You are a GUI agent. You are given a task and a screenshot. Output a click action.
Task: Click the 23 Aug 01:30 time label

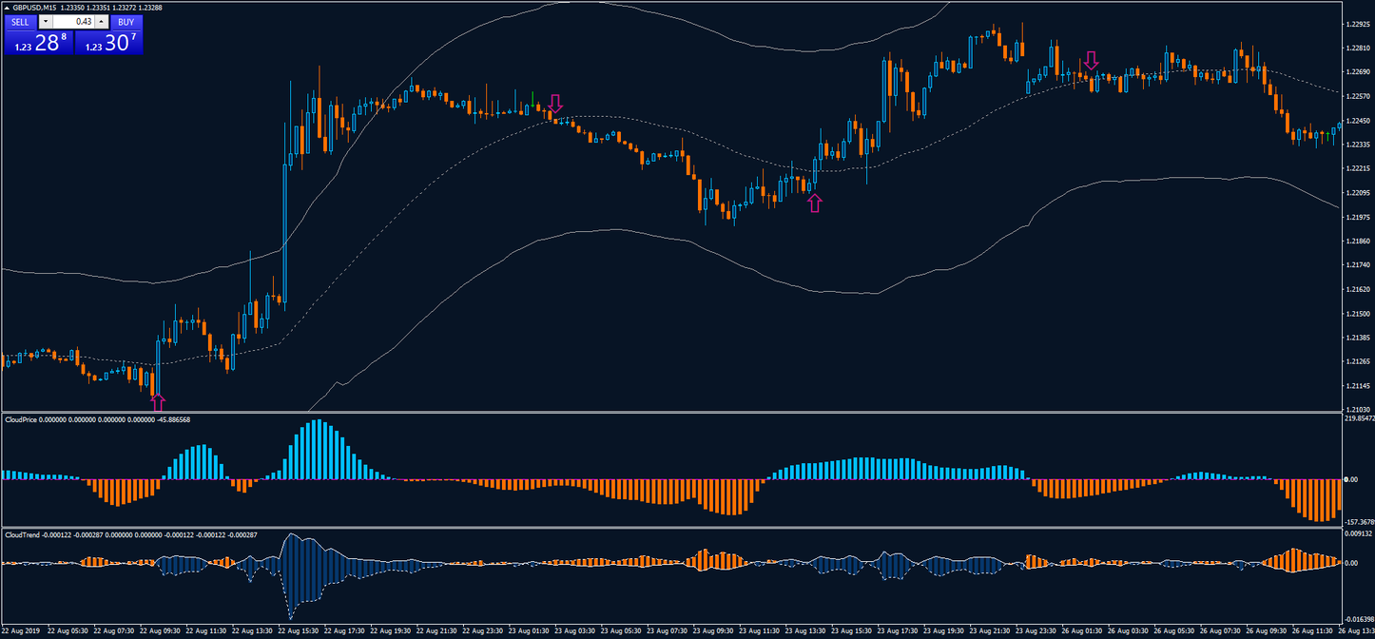click(x=529, y=630)
